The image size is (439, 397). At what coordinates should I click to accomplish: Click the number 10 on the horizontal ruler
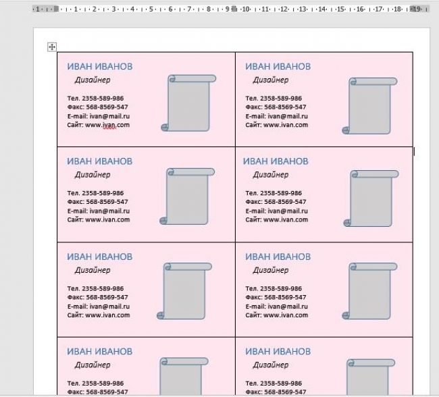pyautogui.click(x=246, y=9)
